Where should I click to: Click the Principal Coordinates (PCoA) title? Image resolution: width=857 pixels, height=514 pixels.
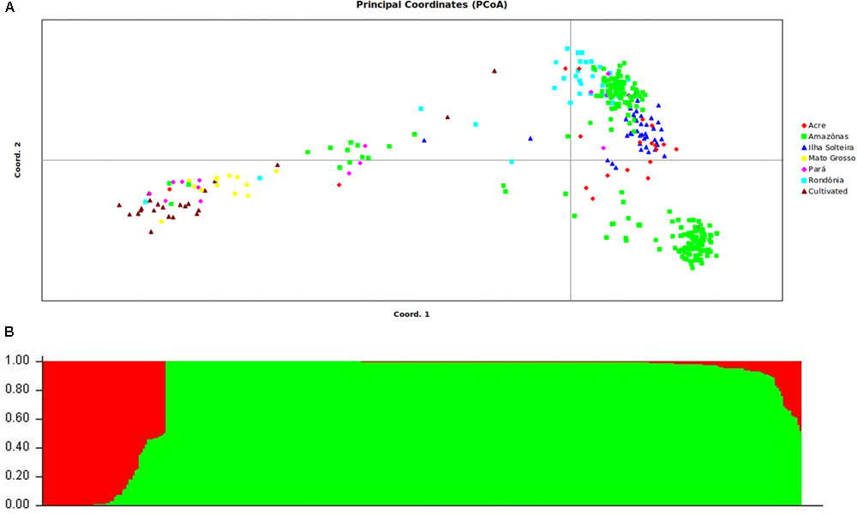pos(430,7)
